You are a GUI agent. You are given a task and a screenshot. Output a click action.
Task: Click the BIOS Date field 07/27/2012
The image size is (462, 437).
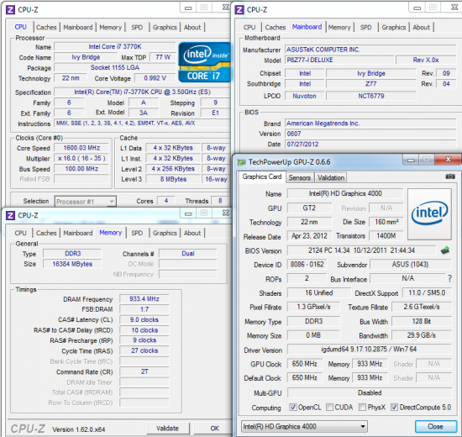point(370,145)
